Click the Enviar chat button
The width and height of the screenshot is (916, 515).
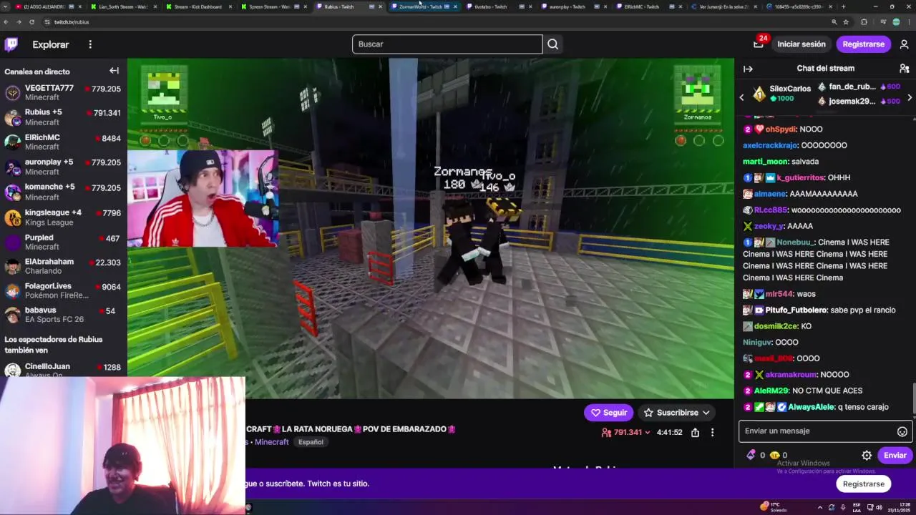(x=895, y=455)
